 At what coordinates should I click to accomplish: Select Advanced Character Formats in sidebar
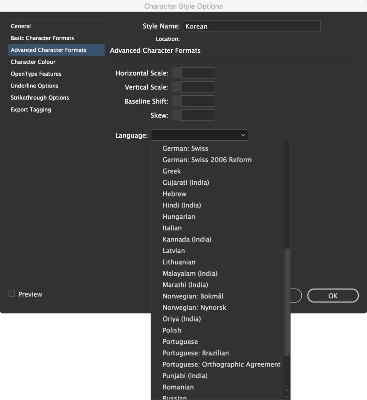(x=56, y=50)
